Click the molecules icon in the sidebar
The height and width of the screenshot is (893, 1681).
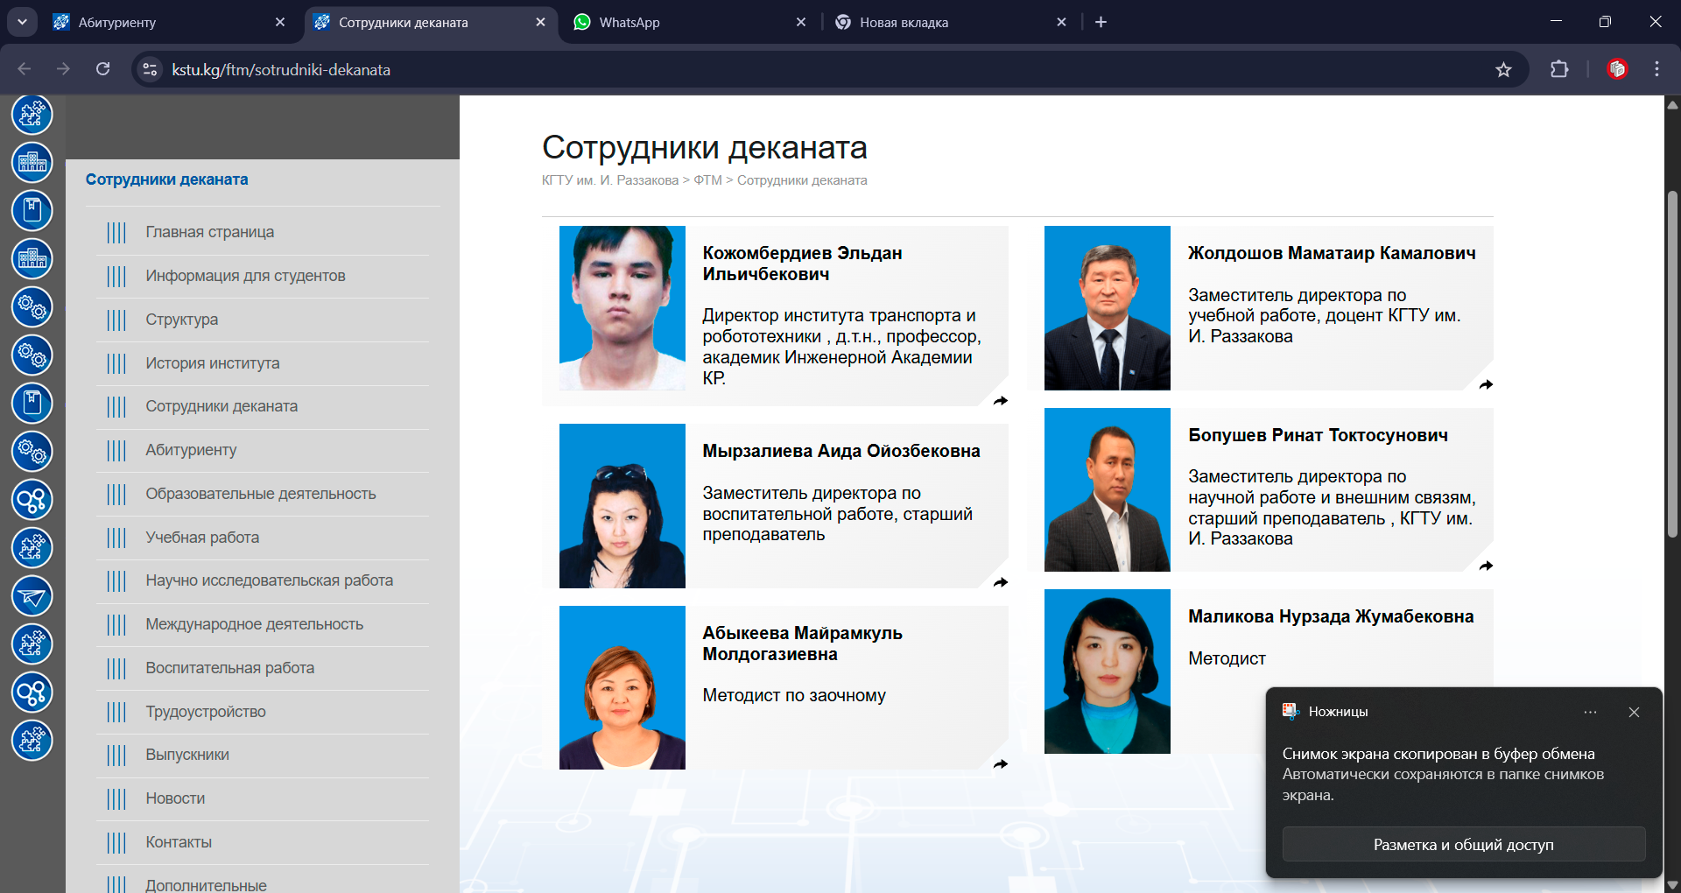point(32,500)
